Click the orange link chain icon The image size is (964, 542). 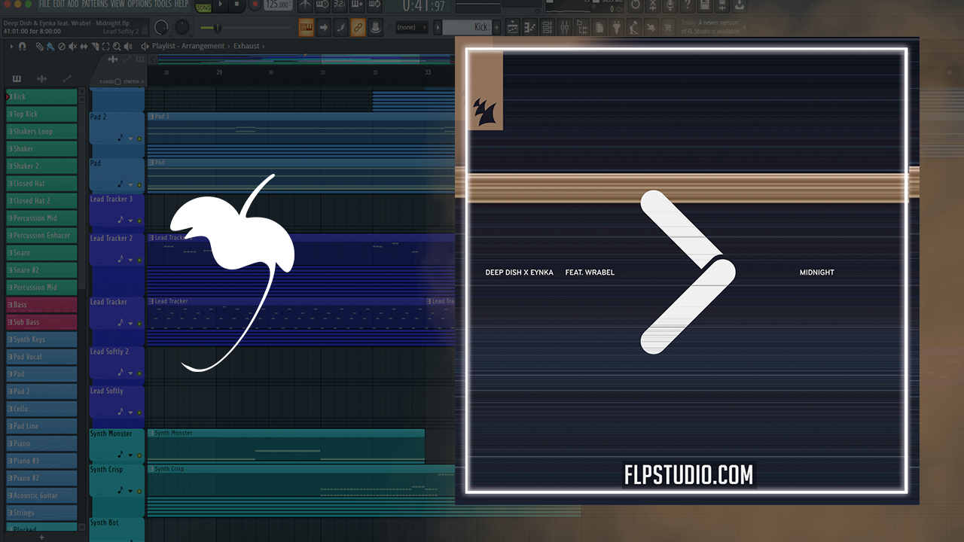[358, 28]
